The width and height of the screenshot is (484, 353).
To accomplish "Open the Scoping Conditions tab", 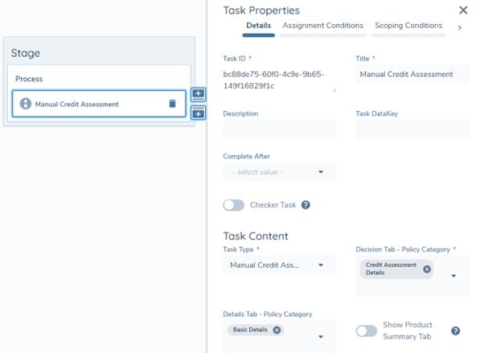I will coord(408,26).
